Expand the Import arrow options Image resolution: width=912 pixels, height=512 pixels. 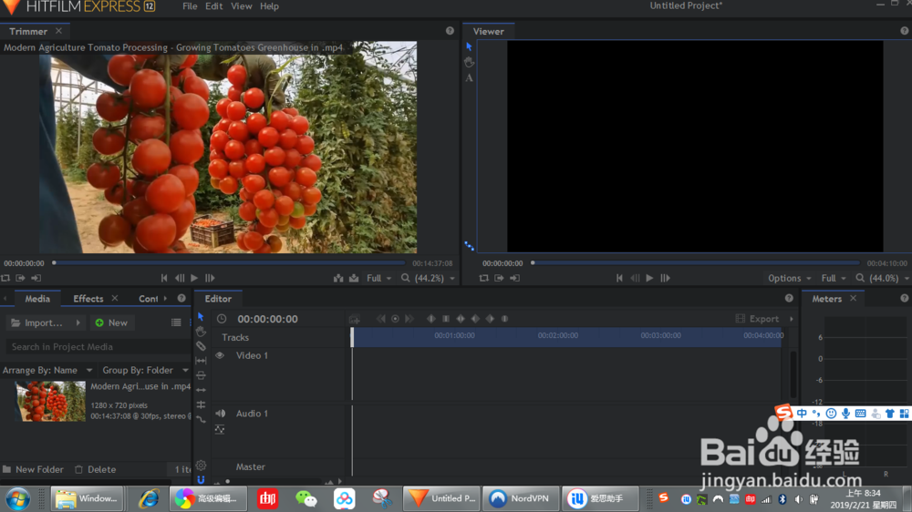tap(78, 323)
